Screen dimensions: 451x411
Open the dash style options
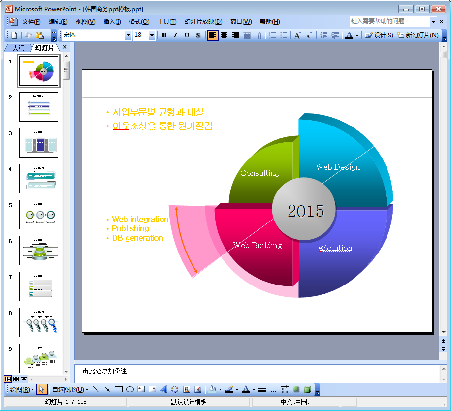[274, 389]
